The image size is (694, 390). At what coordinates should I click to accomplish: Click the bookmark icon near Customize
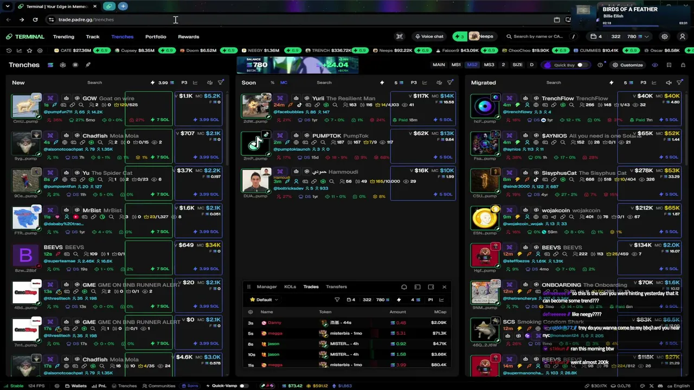click(669, 65)
